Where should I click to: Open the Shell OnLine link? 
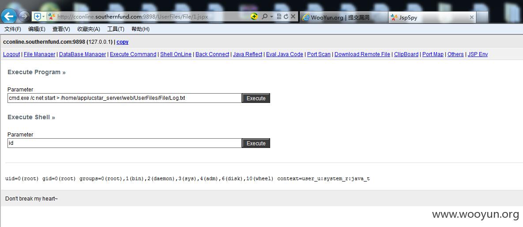(176, 54)
